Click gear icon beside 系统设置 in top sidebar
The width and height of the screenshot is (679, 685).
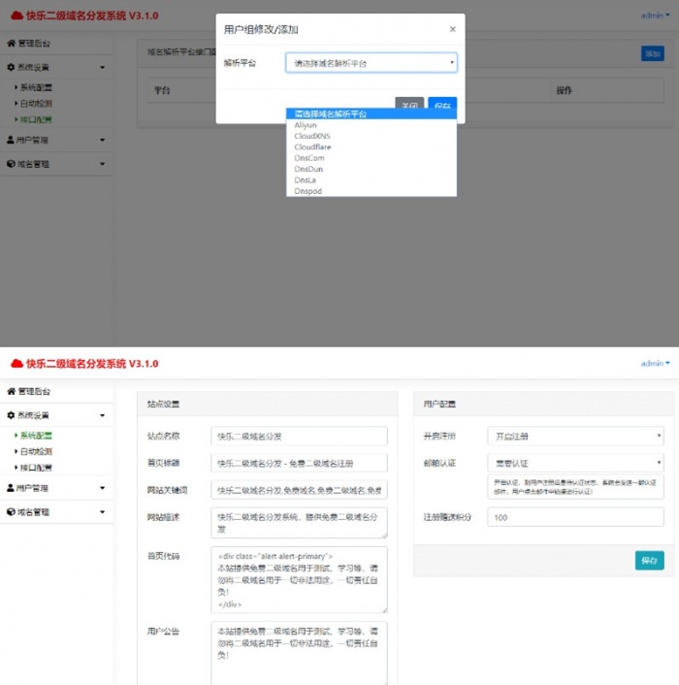11,67
